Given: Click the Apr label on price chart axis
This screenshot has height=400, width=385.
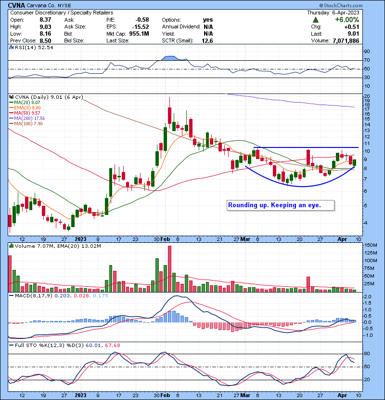Looking at the screenshot, I should click(342, 240).
